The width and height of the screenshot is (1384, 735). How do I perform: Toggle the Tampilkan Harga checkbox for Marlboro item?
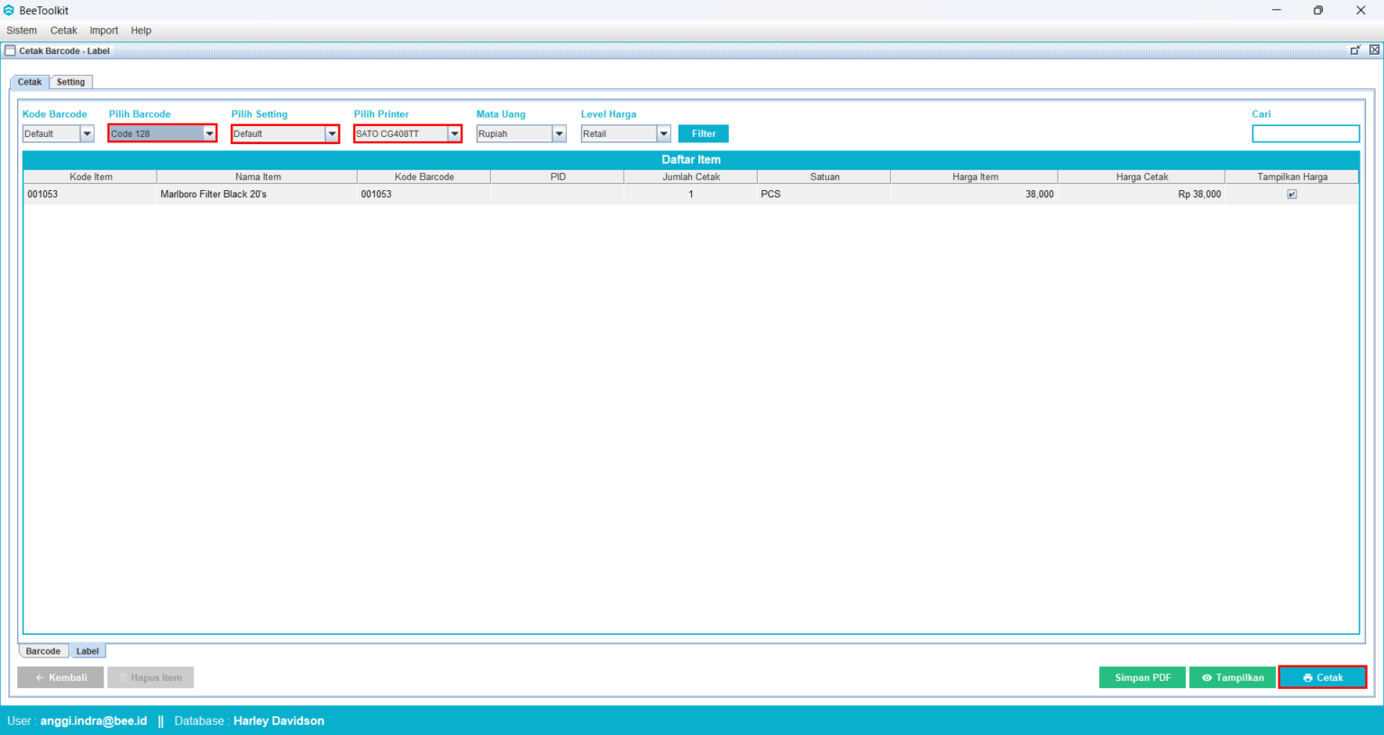point(1291,194)
